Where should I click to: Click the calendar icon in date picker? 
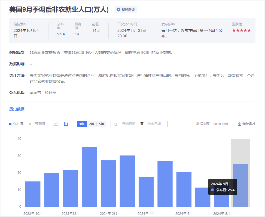point(115,124)
